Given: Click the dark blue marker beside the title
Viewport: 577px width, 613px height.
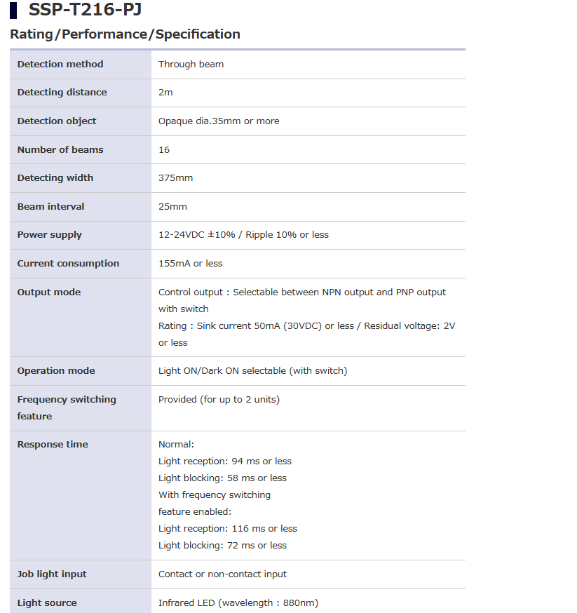Looking at the screenshot, I should tap(13, 11).
